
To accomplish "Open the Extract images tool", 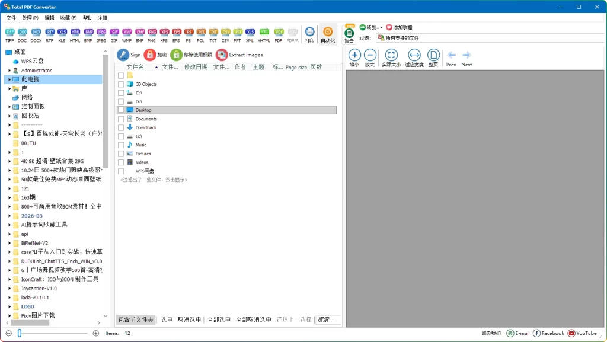I will tap(236, 55).
